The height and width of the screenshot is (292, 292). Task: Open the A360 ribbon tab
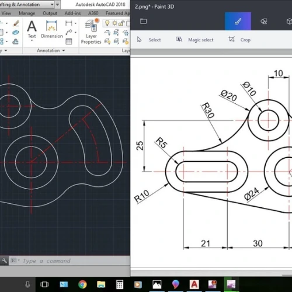click(x=93, y=13)
